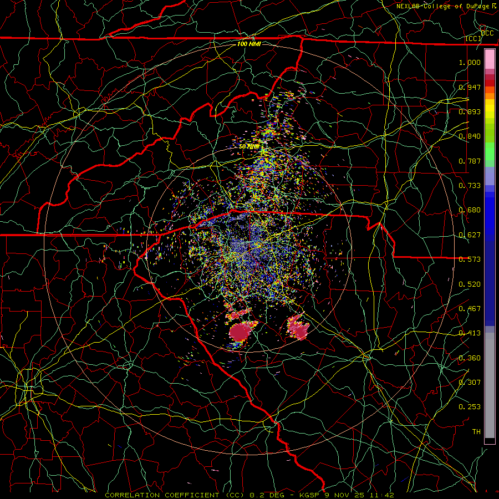Click the 0.253 legend value
Screen dimensions: 499x499
pyautogui.click(x=470, y=407)
